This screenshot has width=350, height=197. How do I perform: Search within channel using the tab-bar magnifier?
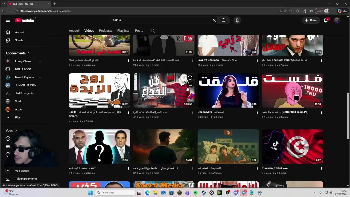pyautogui.click(x=153, y=31)
